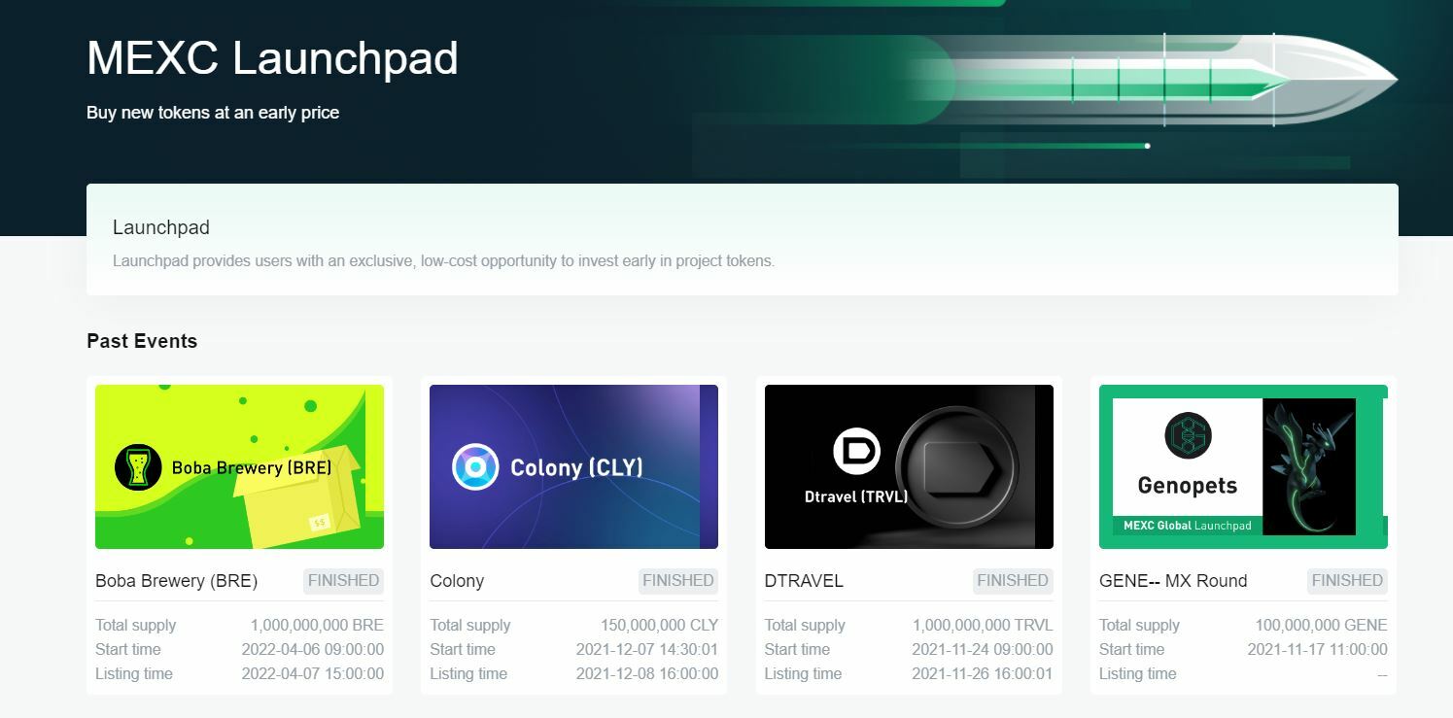The height and width of the screenshot is (718, 1453).
Task: Open the Boba Brewery (BRE) banner image
Action: pos(239,466)
